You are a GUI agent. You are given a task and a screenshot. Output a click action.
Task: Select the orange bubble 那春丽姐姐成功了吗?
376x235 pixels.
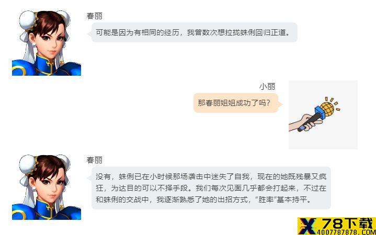236,103
